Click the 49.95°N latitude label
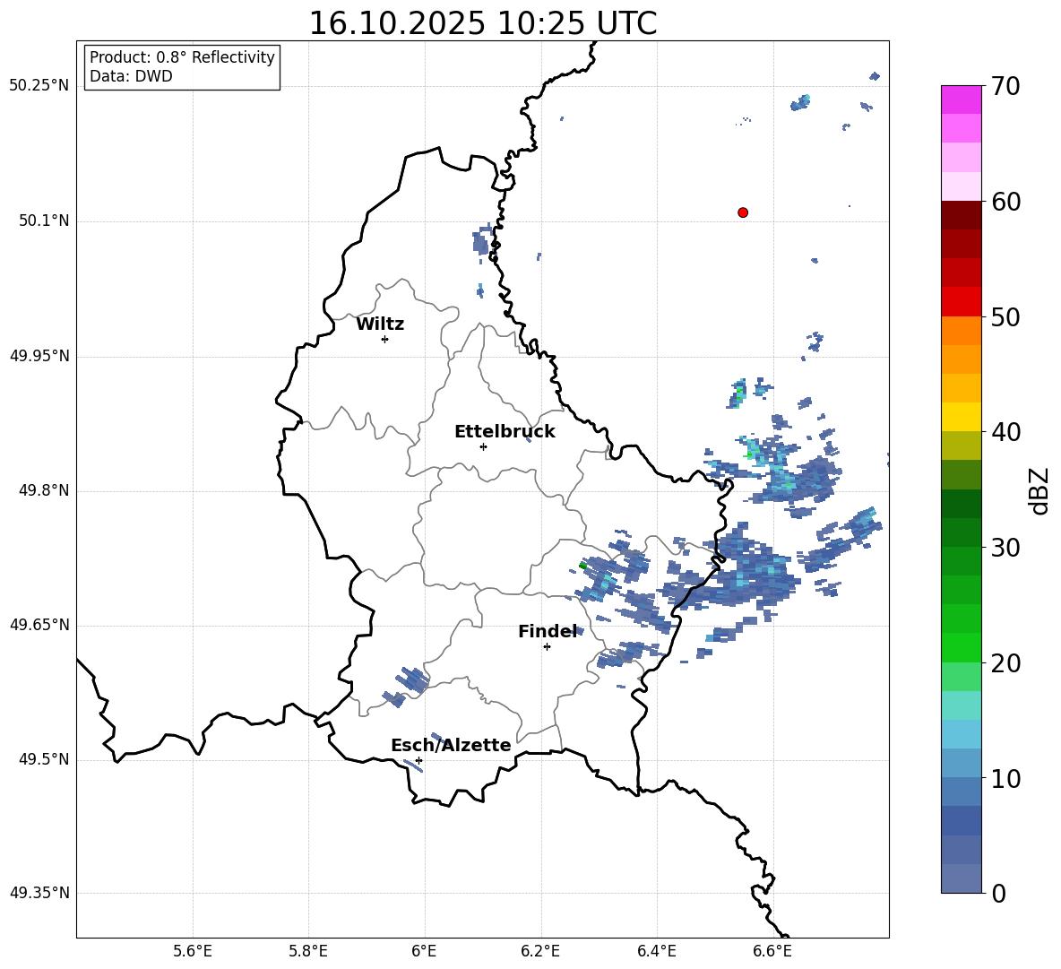Image resolution: width=1061 pixels, height=969 pixels. [x=39, y=355]
